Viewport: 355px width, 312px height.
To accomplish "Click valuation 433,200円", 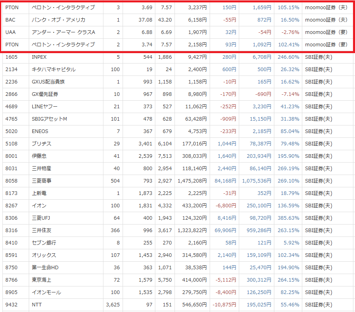I will [194, 206].
